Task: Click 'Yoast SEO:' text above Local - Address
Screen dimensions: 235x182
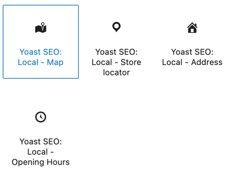Action: (192, 52)
